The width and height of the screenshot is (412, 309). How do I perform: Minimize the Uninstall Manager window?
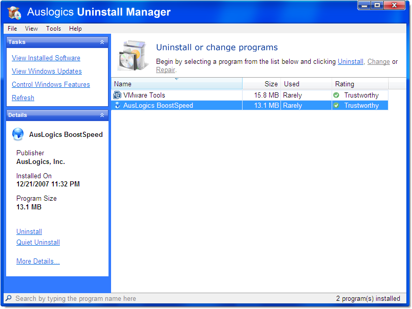tap(364, 5)
